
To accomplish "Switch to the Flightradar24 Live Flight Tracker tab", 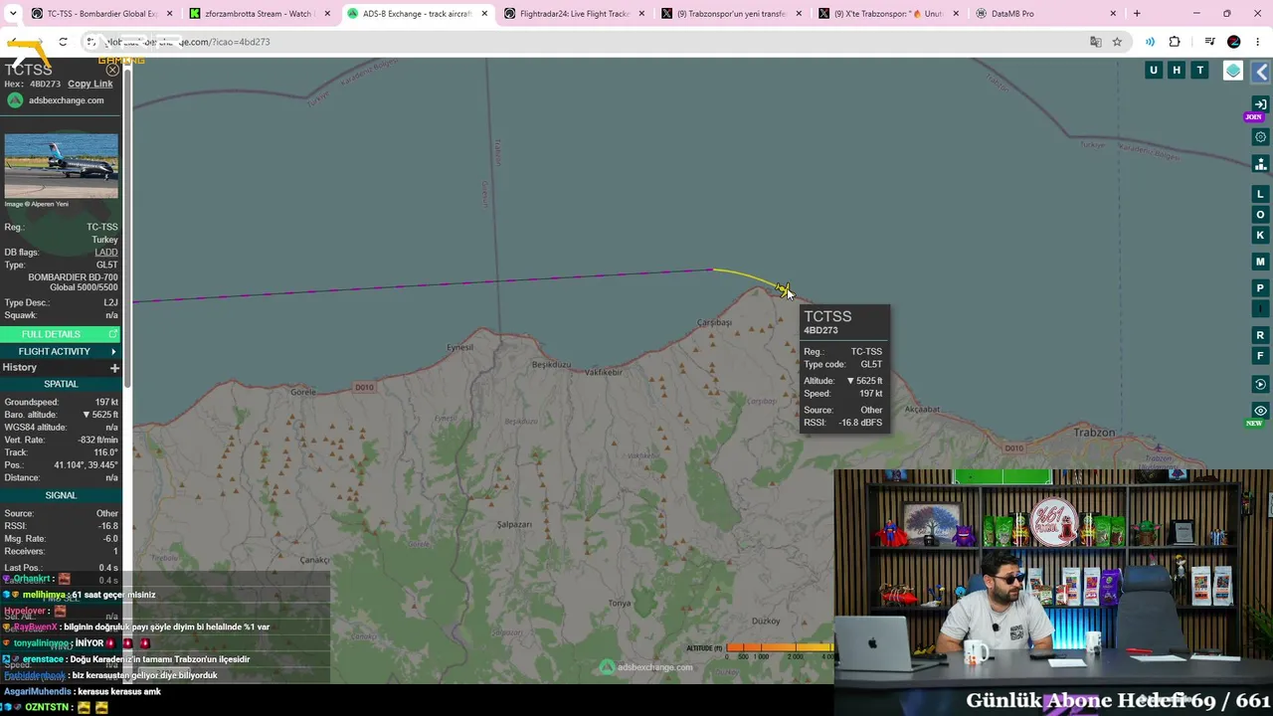I will pos(576,14).
